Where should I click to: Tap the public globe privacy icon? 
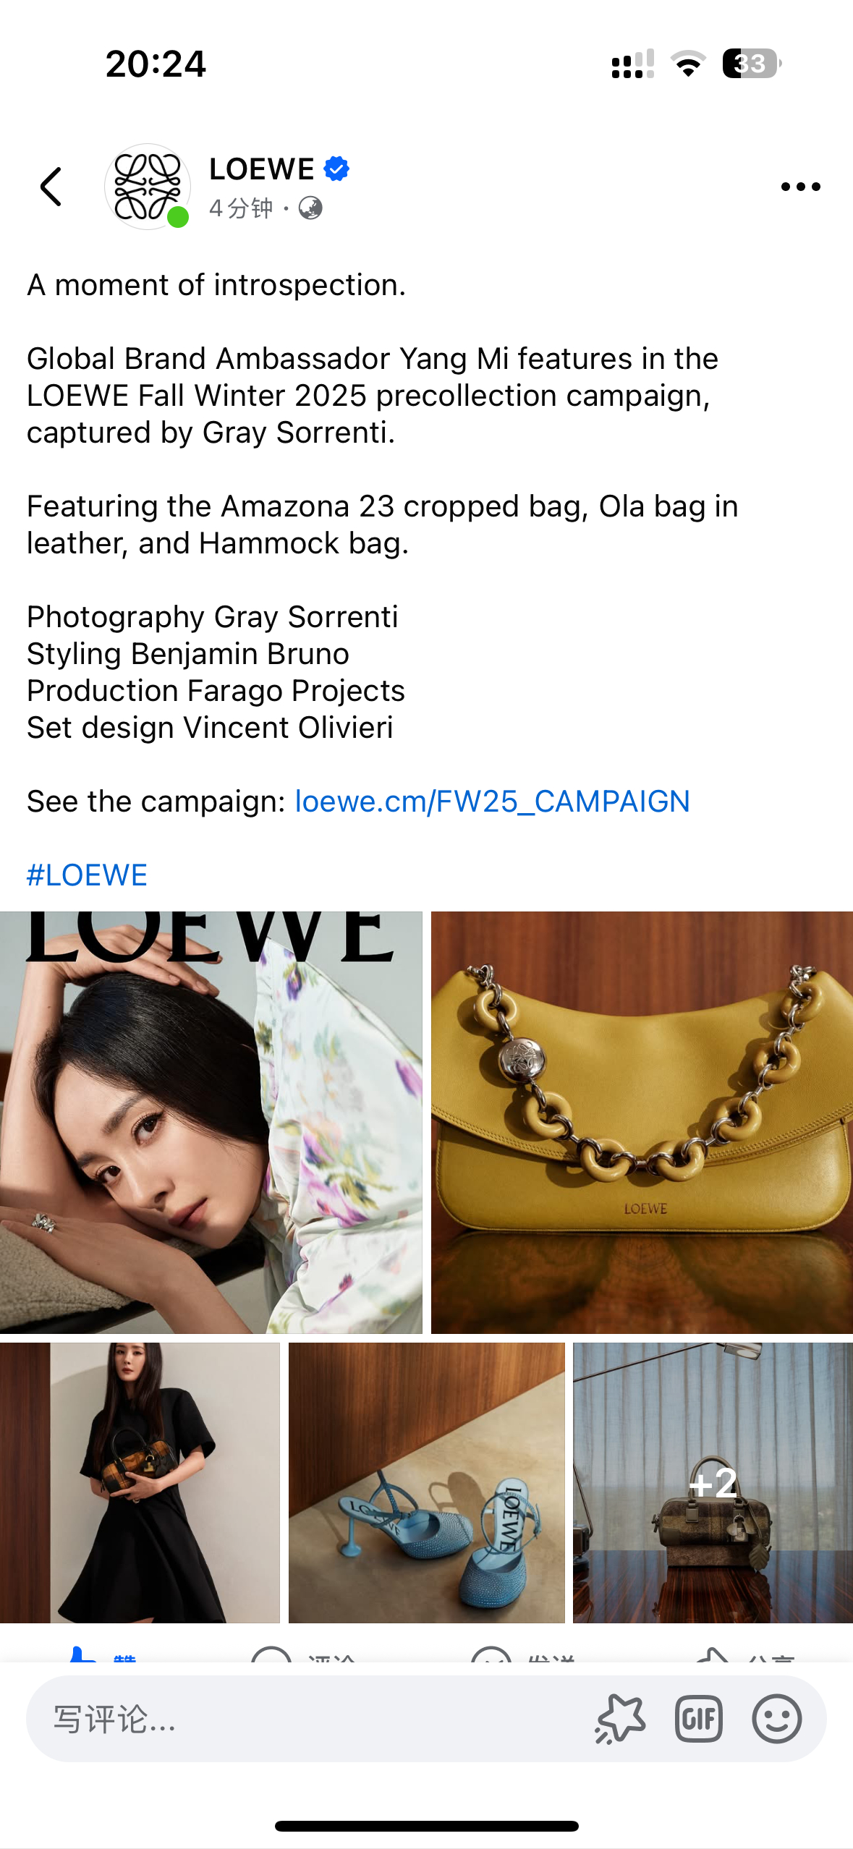(x=310, y=208)
